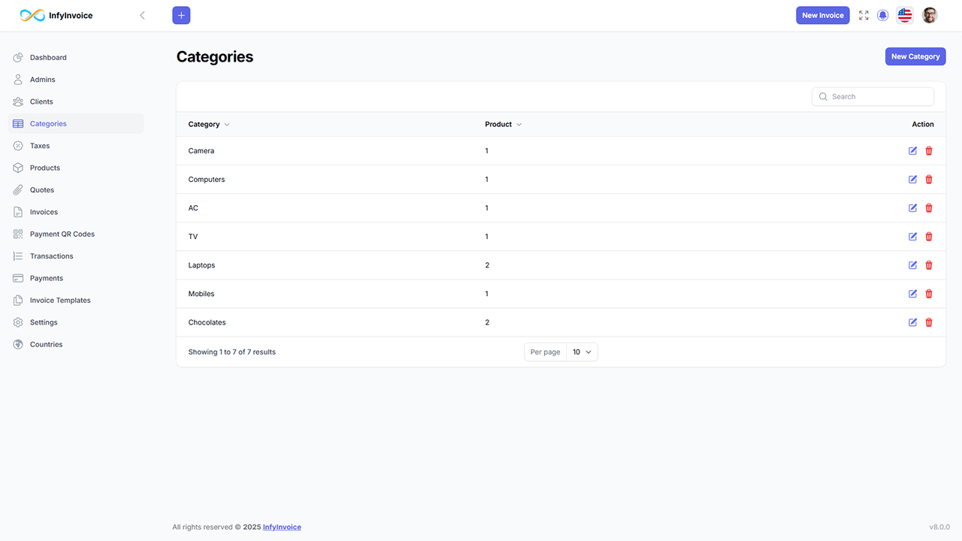Click the trash icon for Chocolates row

coord(929,322)
